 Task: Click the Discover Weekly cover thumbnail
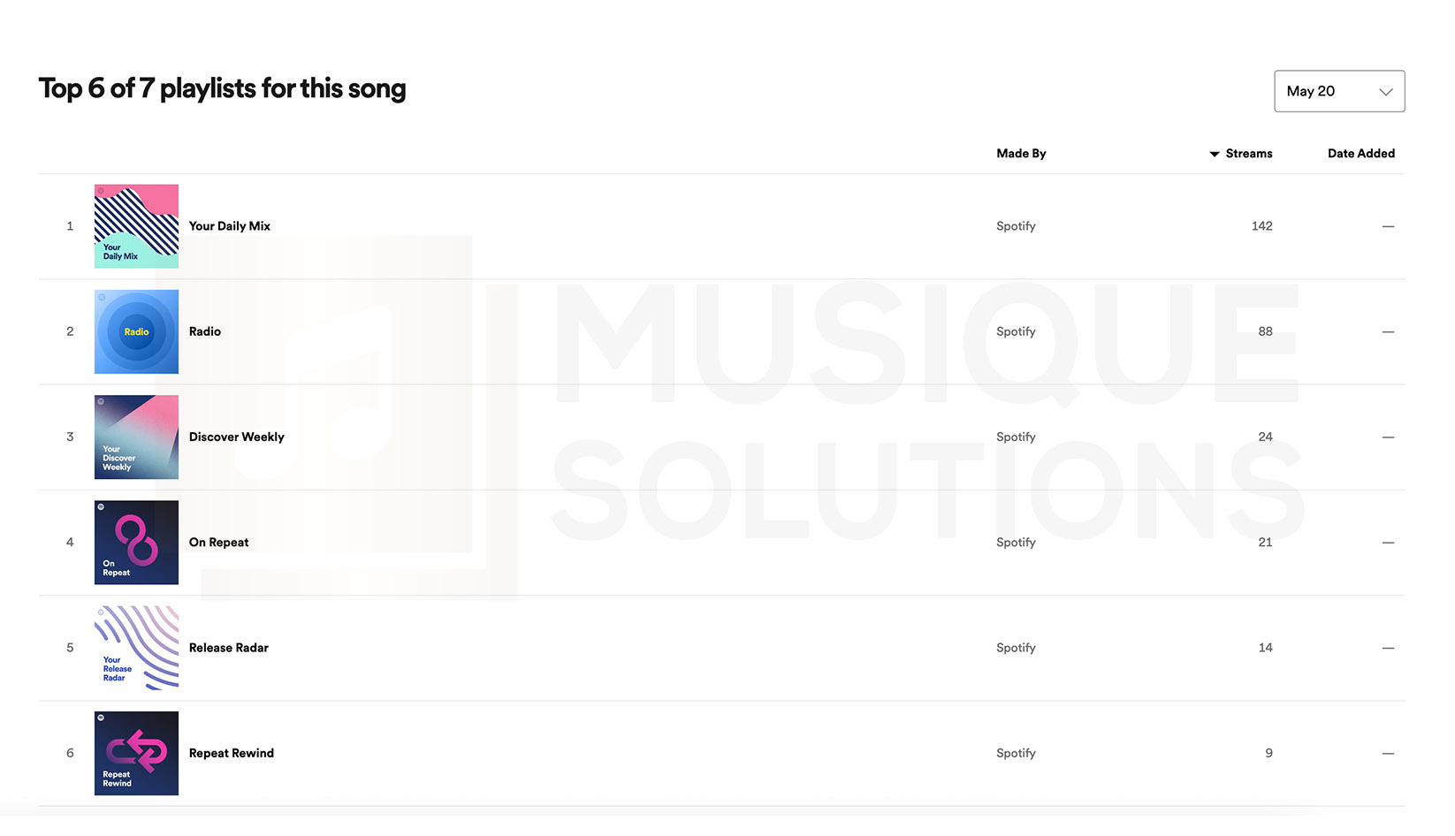pyautogui.click(x=135, y=437)
